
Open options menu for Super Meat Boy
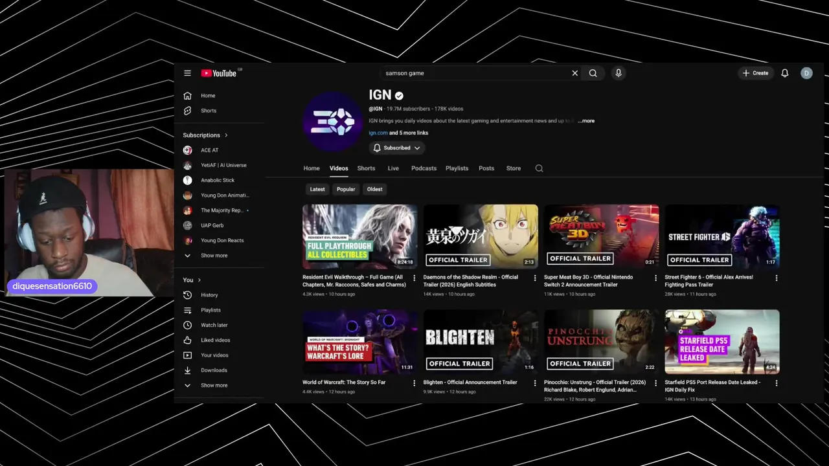tap(655, 278)
